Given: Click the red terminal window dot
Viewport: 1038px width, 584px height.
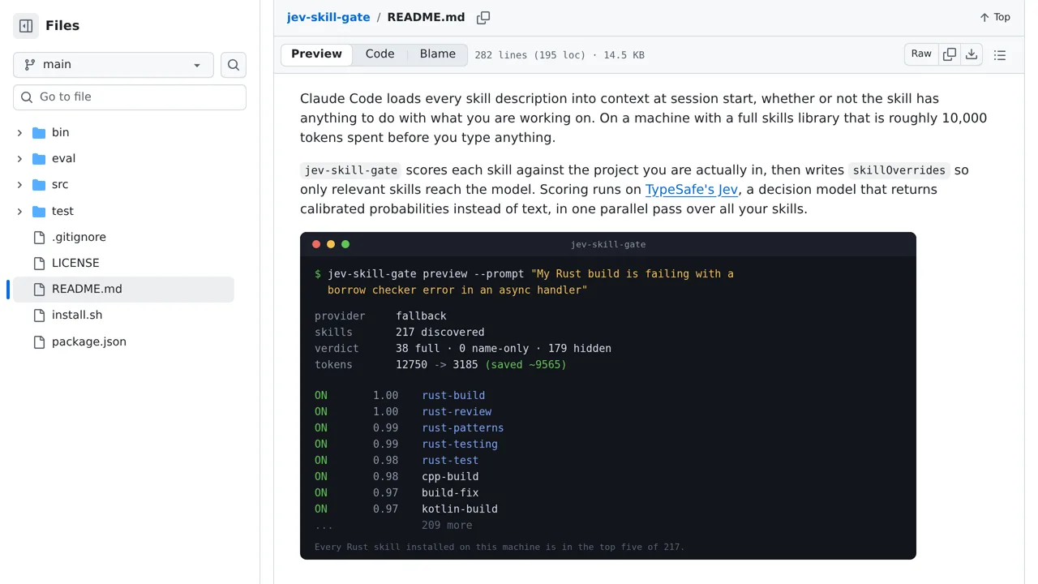Looking at the screenshot, I should click(316, 244).
